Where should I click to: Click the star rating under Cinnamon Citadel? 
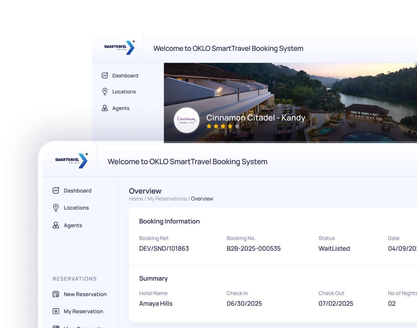click(x=223, y=126)
